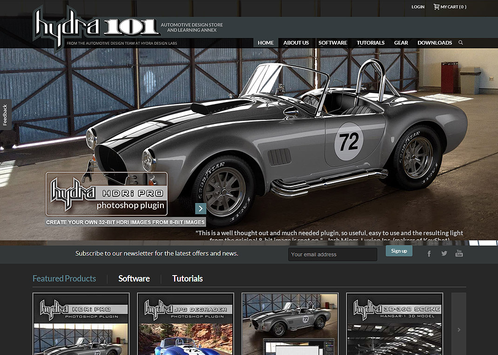Switch to the Featured Products tab
The width and height of the screenshot is (498, 355).
tap(64, 279)
